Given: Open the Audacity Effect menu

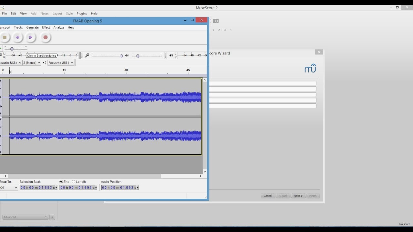Looking at the screenshot, I should point(46,27).
